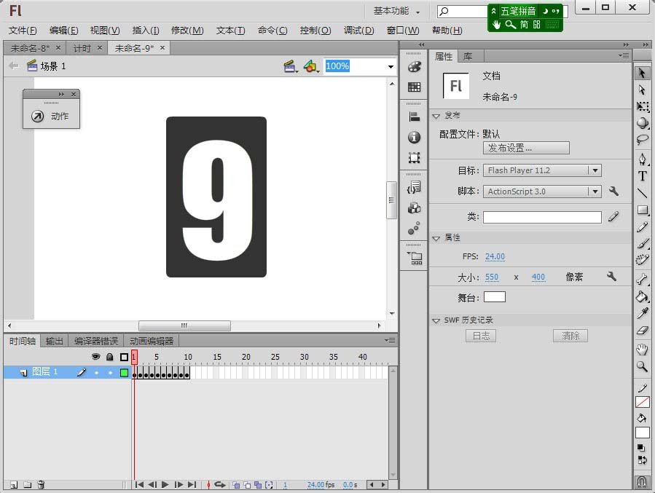Open the properties panel options menu
The height and width of the screenshot is (493, 655).
(624, 55)
